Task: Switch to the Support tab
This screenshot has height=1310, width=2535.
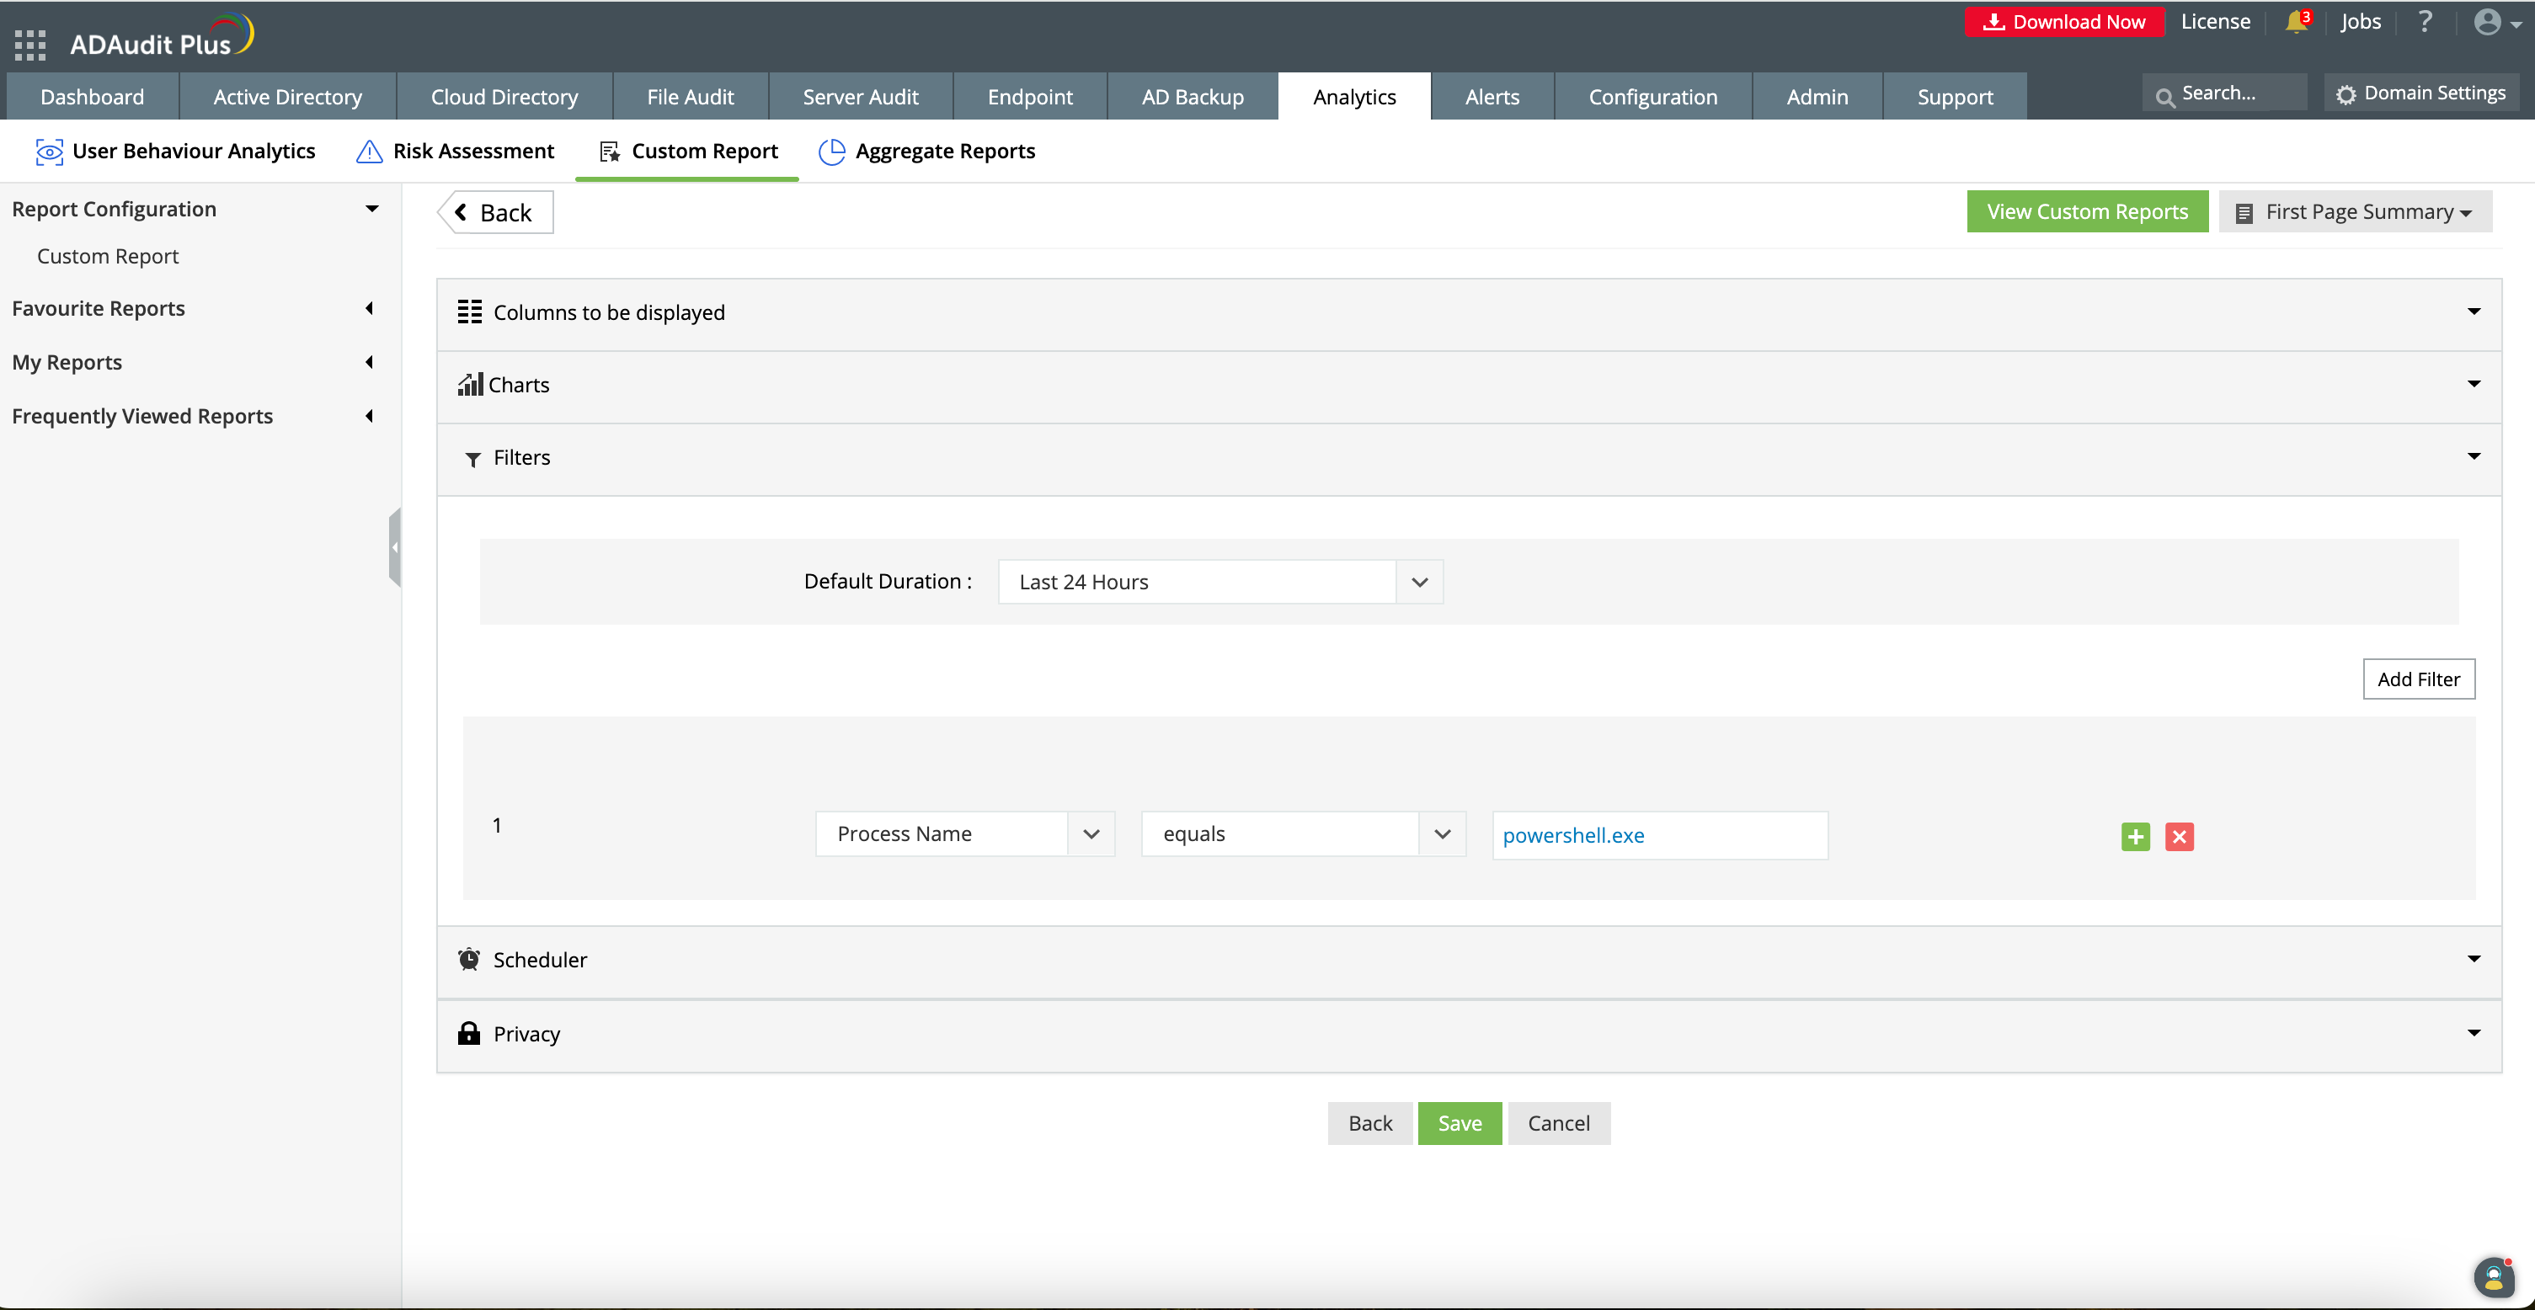Action: coord(1955,96)
